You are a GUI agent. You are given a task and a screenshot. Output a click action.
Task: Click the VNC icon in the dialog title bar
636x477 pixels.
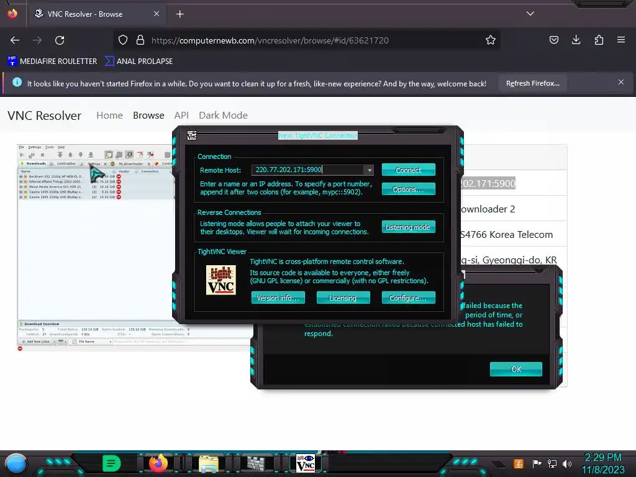[192, 135]
